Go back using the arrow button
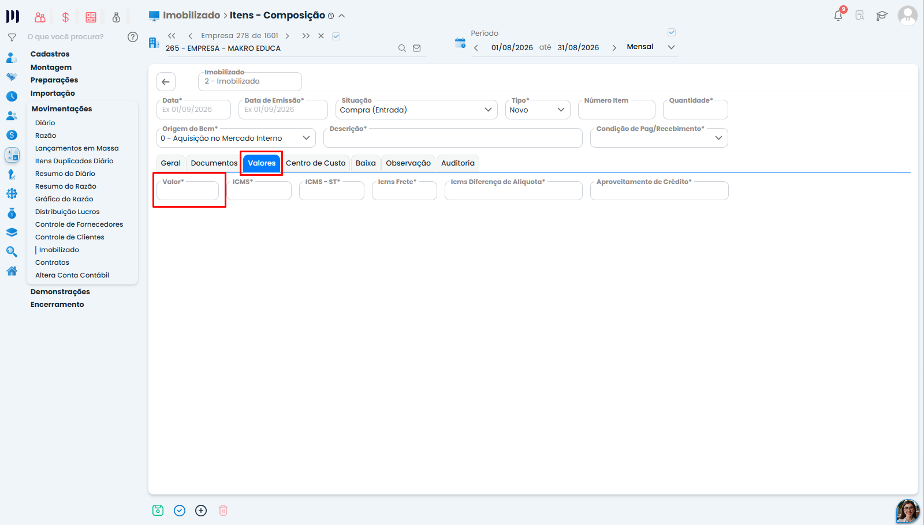924x525 pixels. click(x=166, y=82)
